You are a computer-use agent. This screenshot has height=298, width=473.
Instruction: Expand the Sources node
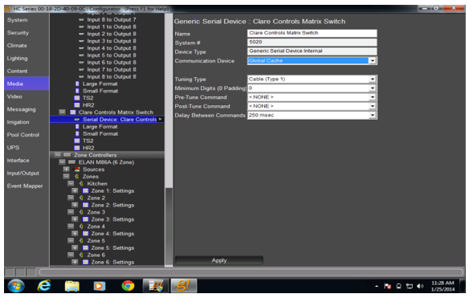pos(67,169)
